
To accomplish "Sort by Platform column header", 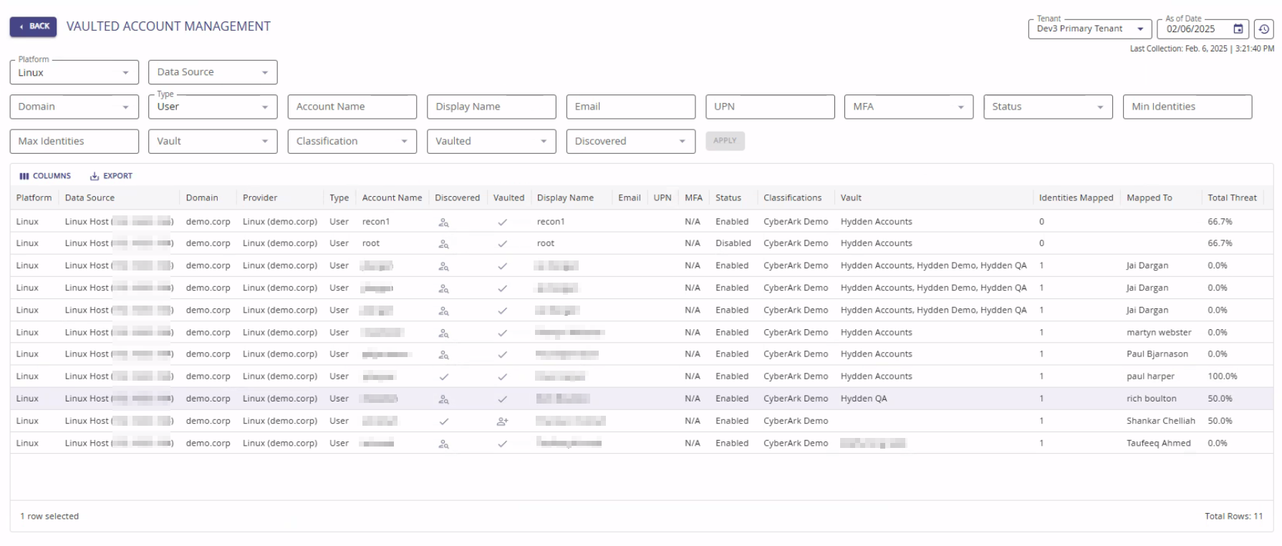I will 34,198.
